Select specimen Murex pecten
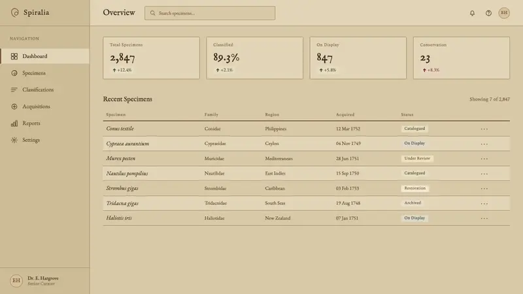 click(121, 158)
